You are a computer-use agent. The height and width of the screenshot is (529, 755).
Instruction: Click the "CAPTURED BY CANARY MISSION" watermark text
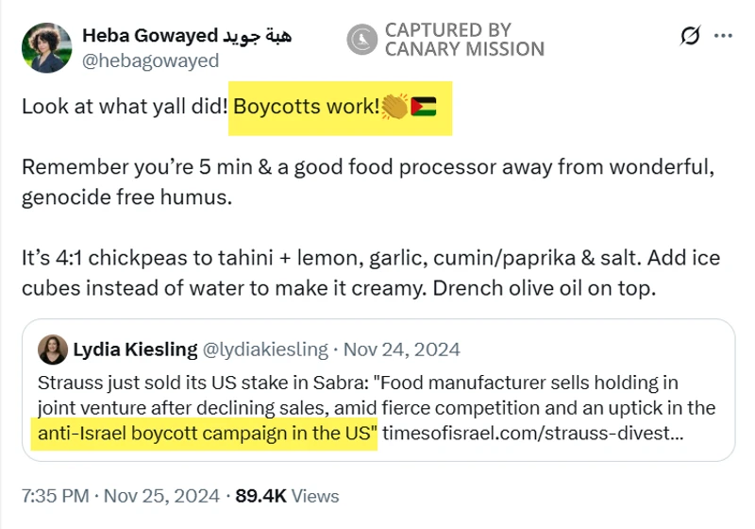click(x=463, y=39)
